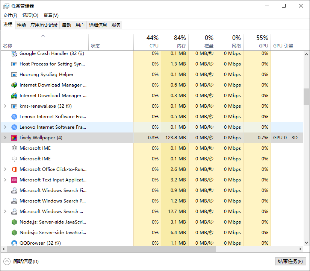Viewport: 310px width, 271px height.
Task: Open the 选项(O) menu
Action: pos(30,15)
